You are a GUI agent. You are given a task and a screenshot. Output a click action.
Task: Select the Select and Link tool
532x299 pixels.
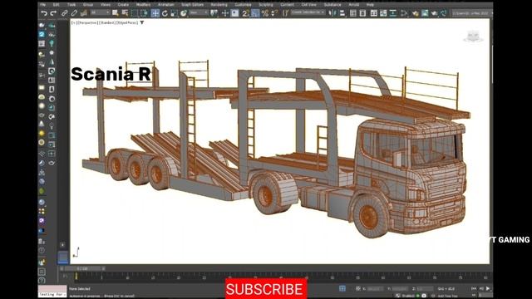65,13
